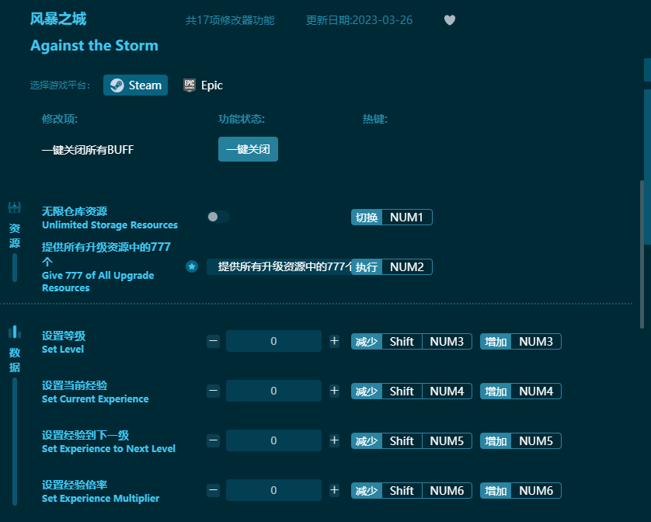The image size is (651, 522).
Task: Click the 更新日期:2023-03-26 text
Action: click(359, 20)
